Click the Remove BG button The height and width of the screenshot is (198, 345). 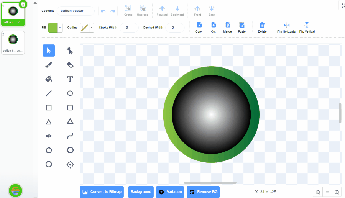click(203, 192)
